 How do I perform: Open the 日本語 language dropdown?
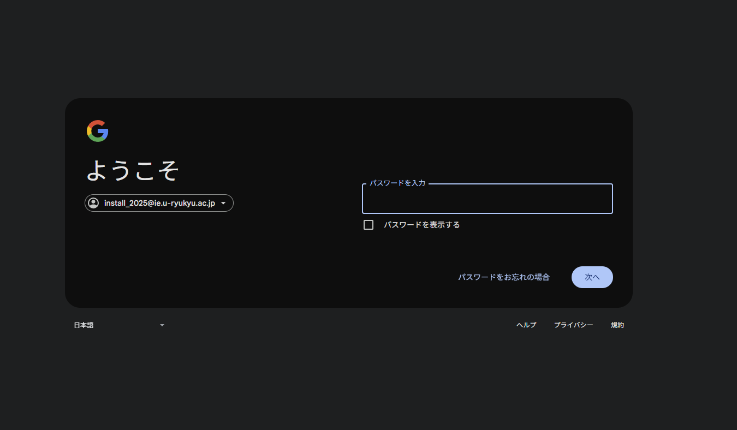(119, 325)
